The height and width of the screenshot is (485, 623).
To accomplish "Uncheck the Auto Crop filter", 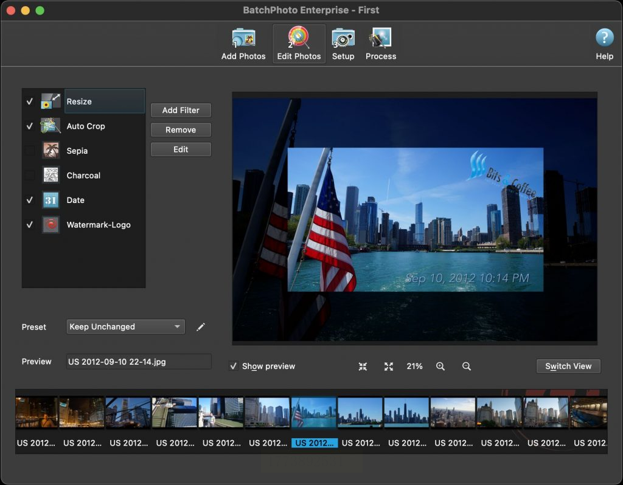I will coord(30,126).
